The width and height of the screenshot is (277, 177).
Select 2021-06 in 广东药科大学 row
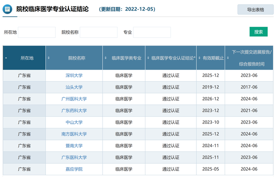tap(249, 111)
